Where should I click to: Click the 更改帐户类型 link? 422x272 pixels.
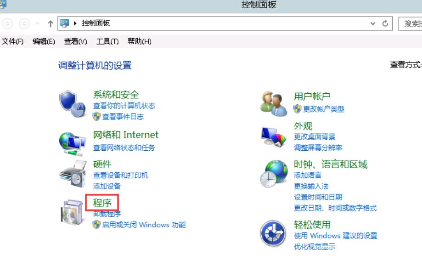coord(324,109)
